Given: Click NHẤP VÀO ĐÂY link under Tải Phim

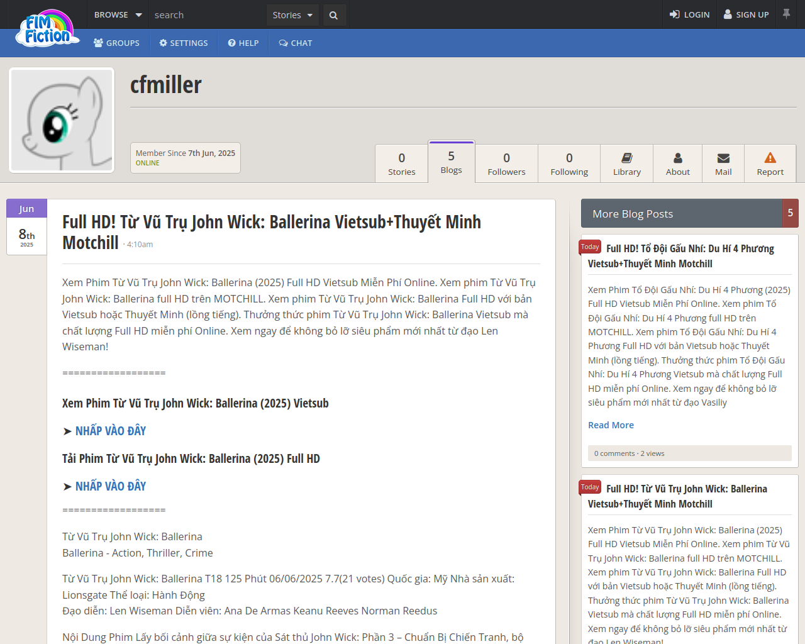Looking at the screenshot, I should (111, 486).
